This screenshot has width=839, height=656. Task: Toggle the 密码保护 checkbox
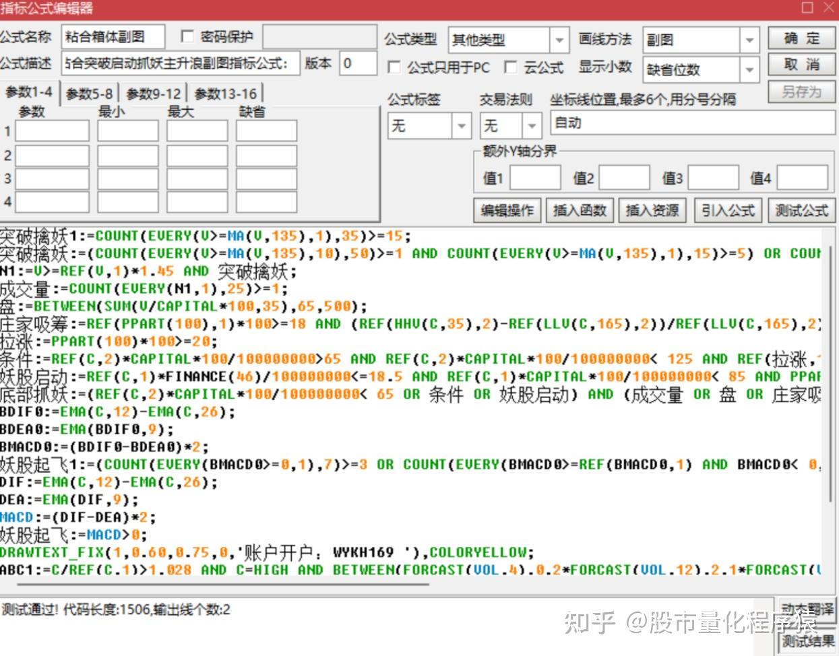pyautogui.click(x=188, y=37)
